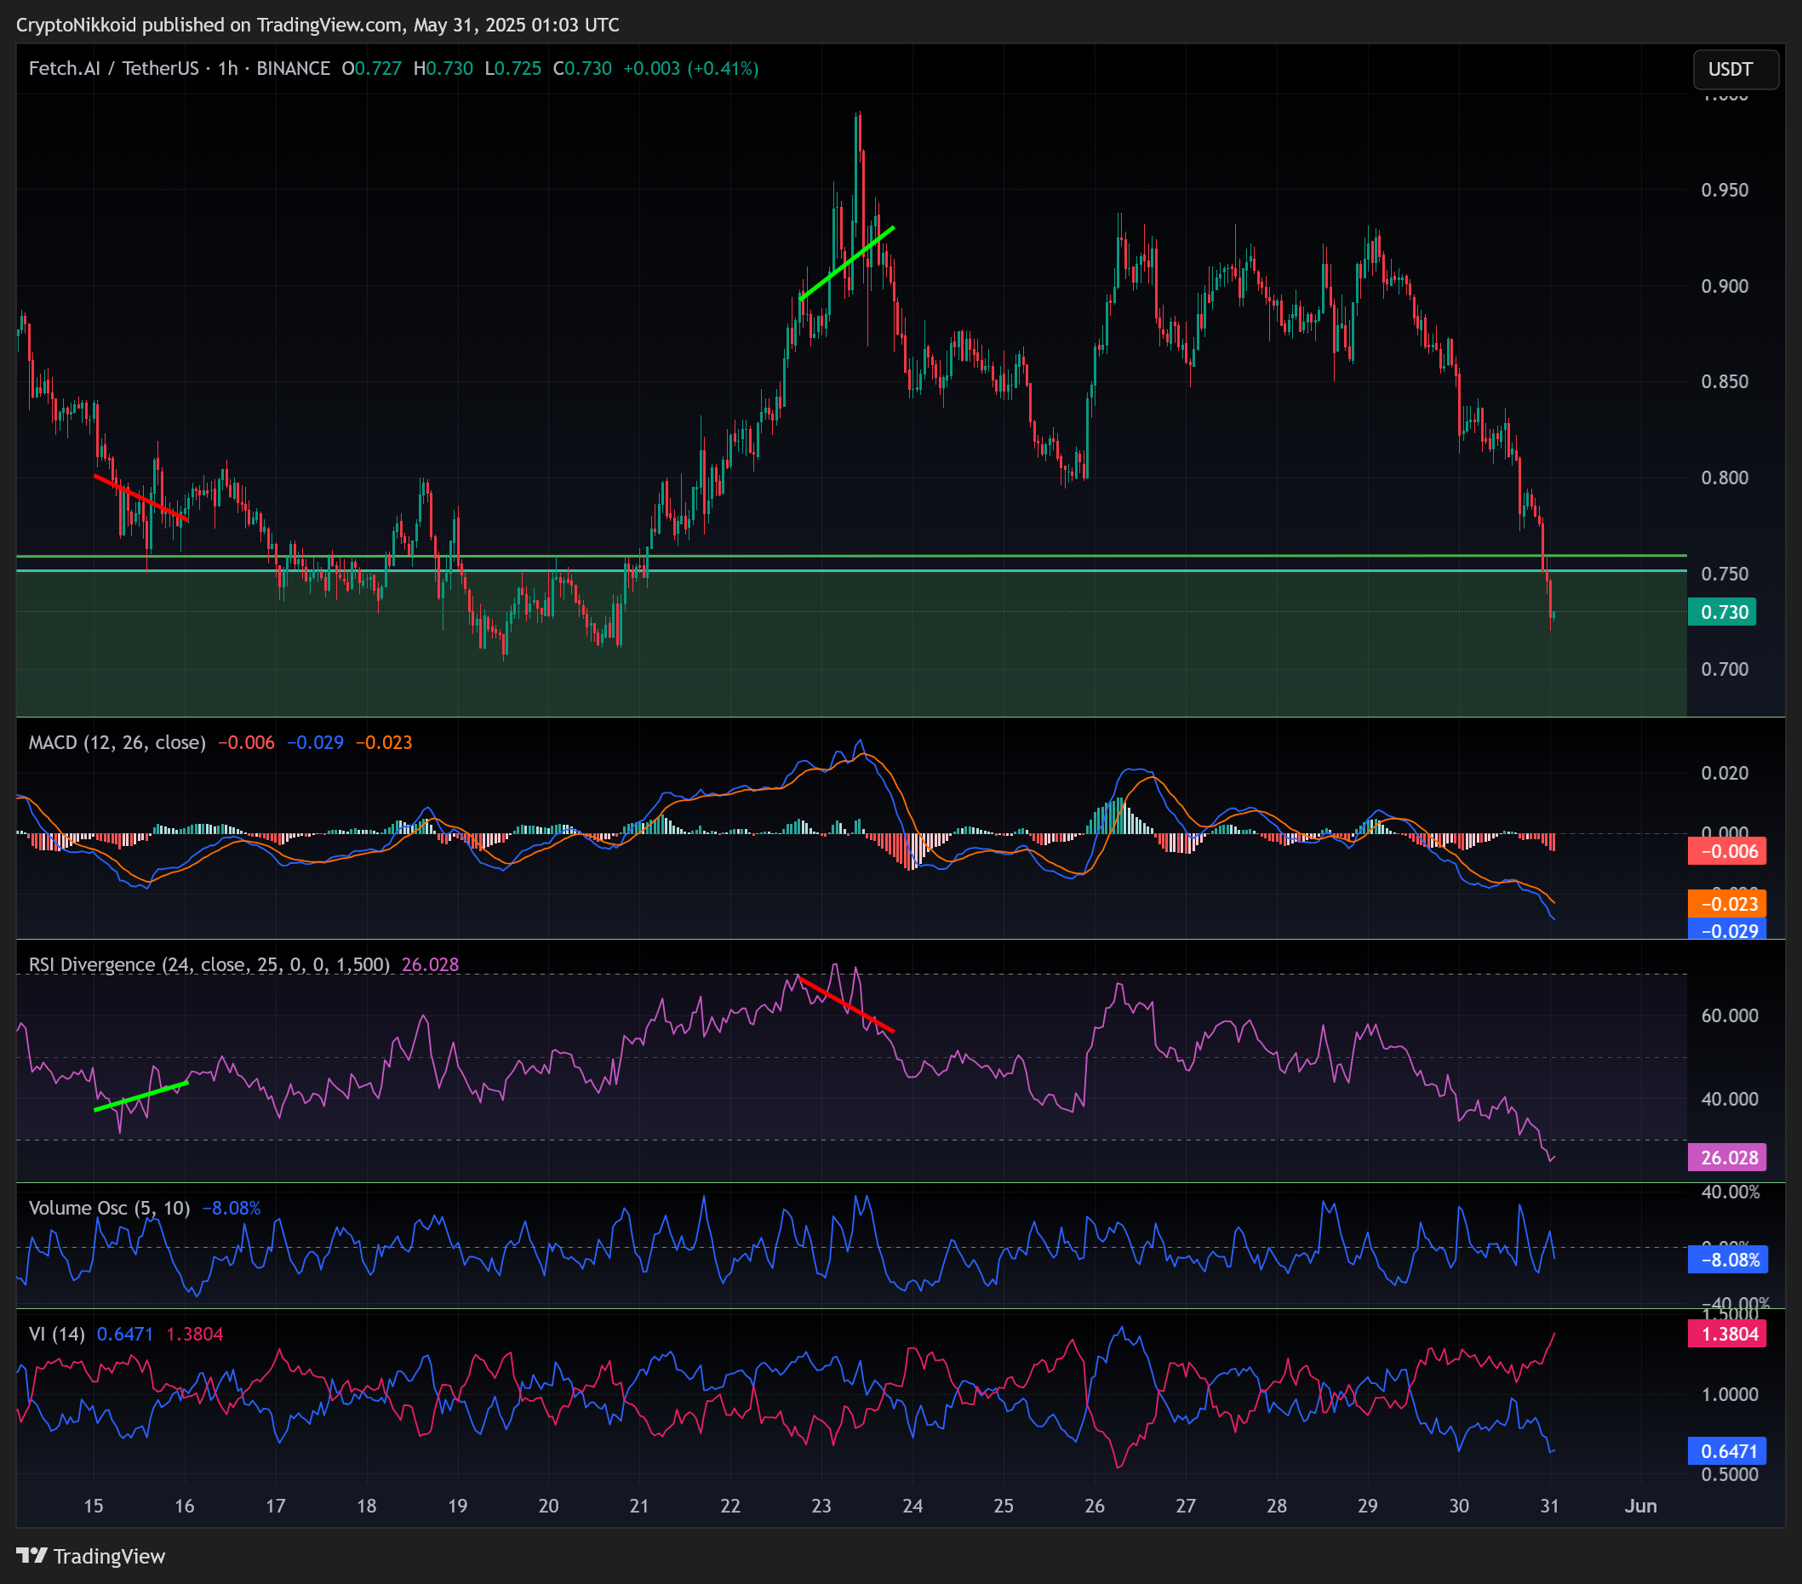Viewport: 1802px width, 1584px height.
Task: Click the USDT currency button
Action: coord(1735,69)
